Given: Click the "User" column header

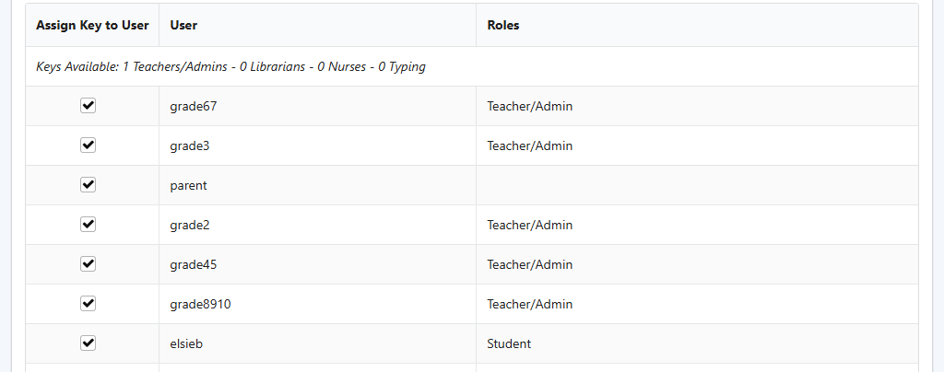Looking at the screenshot, I should click(183, 25).
